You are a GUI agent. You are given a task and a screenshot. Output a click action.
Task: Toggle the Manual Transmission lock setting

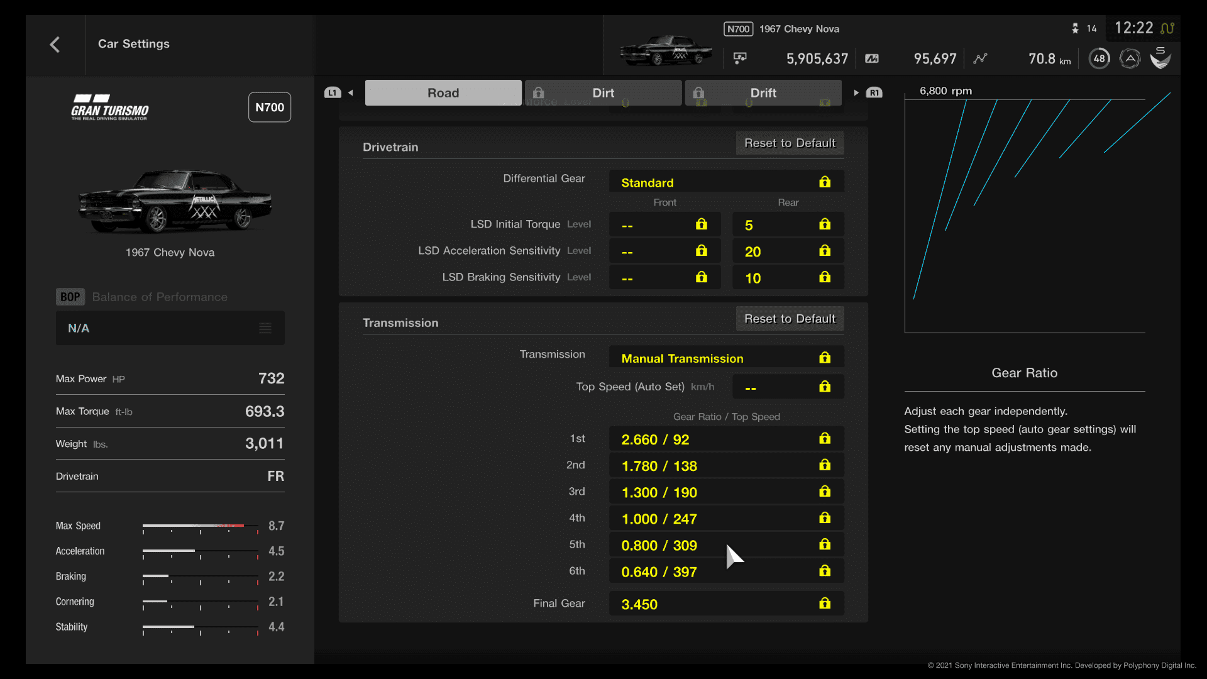tap(825, 357)
